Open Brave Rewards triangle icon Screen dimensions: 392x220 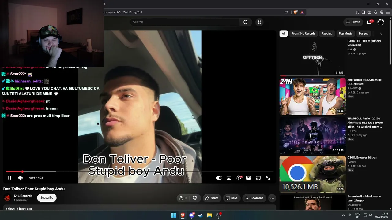pos(302,12)
